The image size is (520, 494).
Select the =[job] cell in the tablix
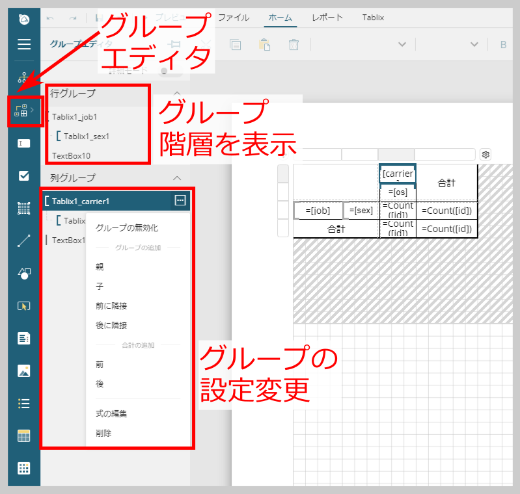tap(318, 211)
